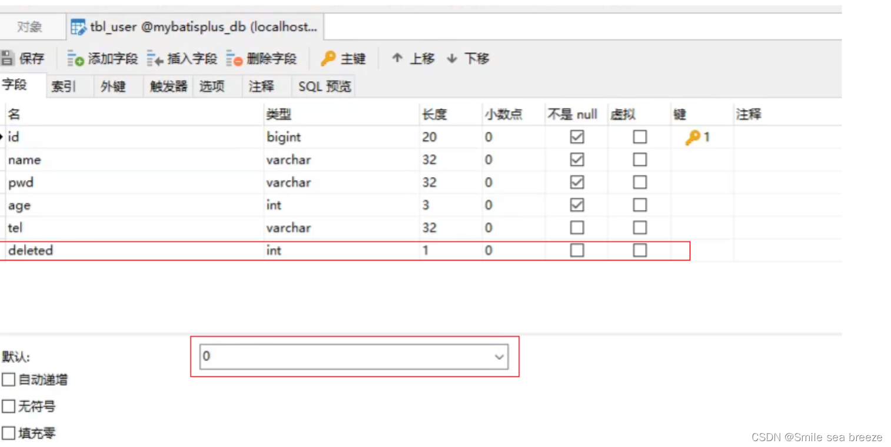Image resolution: width=891 pixels, height=447 pixels.
Task: Click the move down (下移) arrow icon
Action: click(x=452, y=58)
